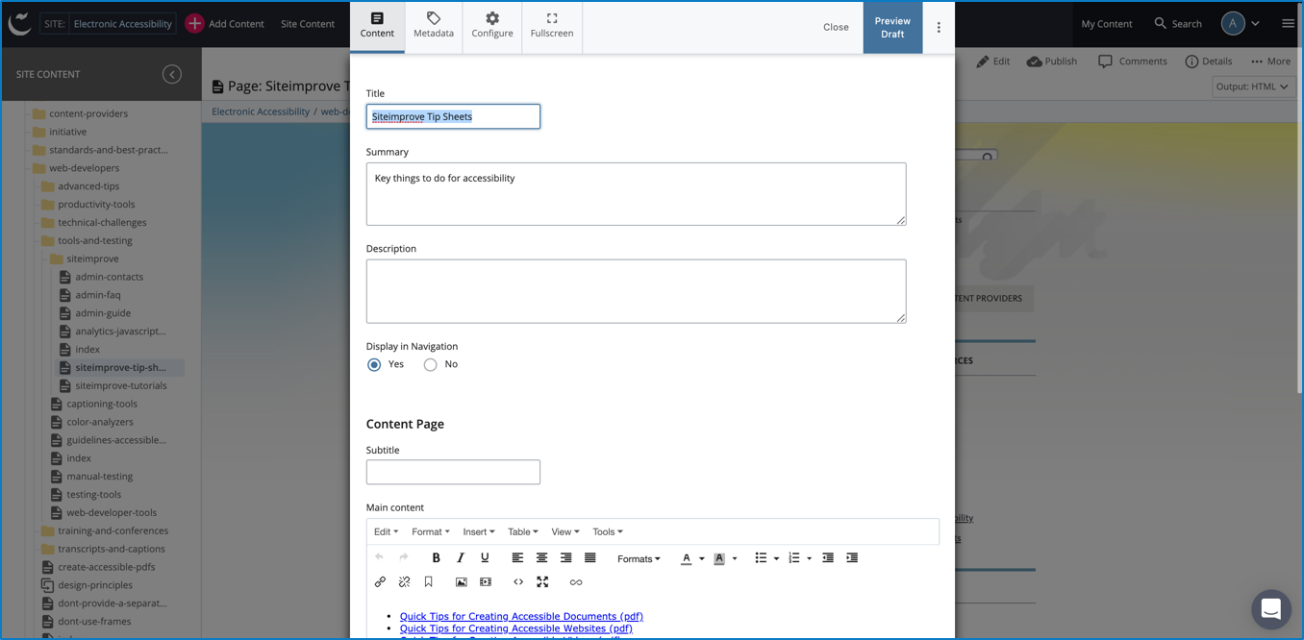
Task: Click into the Summary text area
Action: coord(636,194)
